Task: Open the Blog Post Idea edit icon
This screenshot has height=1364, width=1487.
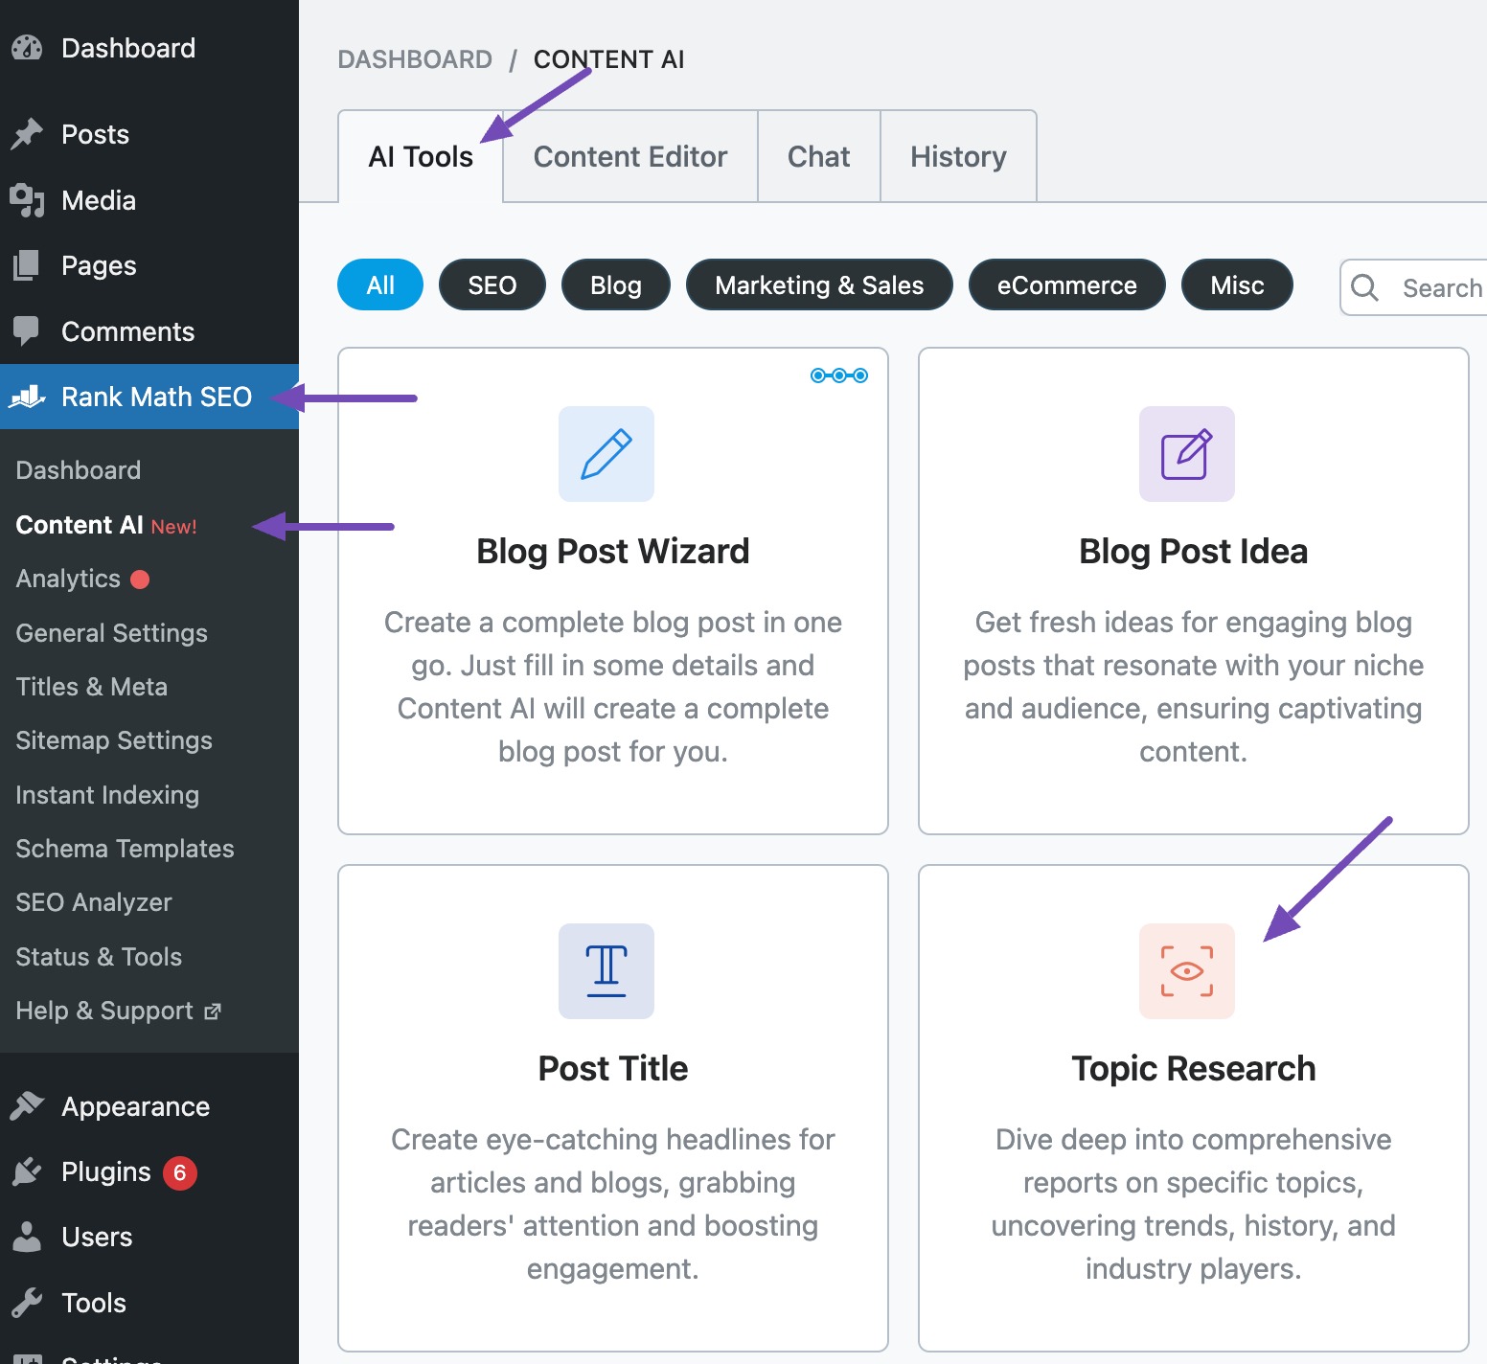Action: click(x=1186, y=454)
